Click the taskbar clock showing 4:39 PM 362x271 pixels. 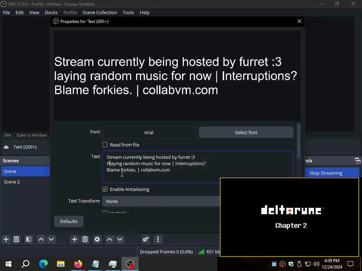332,264
